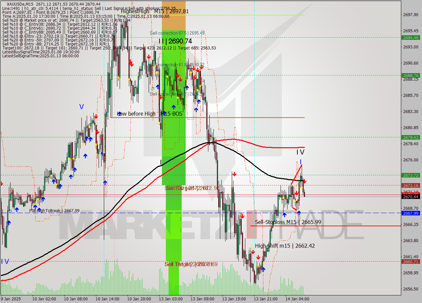The width and height of the screenshot is (422, 303).
Task: Click the red 2660.71 price tag
Action: 411,262
